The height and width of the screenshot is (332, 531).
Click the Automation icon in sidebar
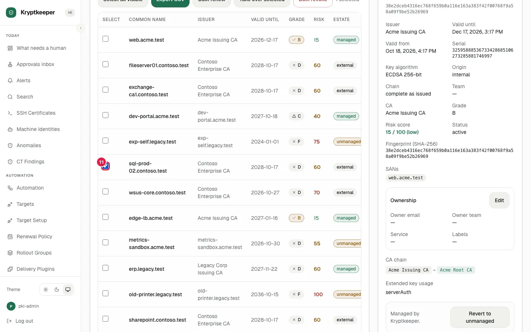pos(10,188)
